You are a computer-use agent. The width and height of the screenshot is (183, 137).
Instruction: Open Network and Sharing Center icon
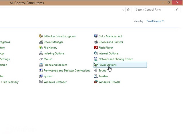click(96, 59)
